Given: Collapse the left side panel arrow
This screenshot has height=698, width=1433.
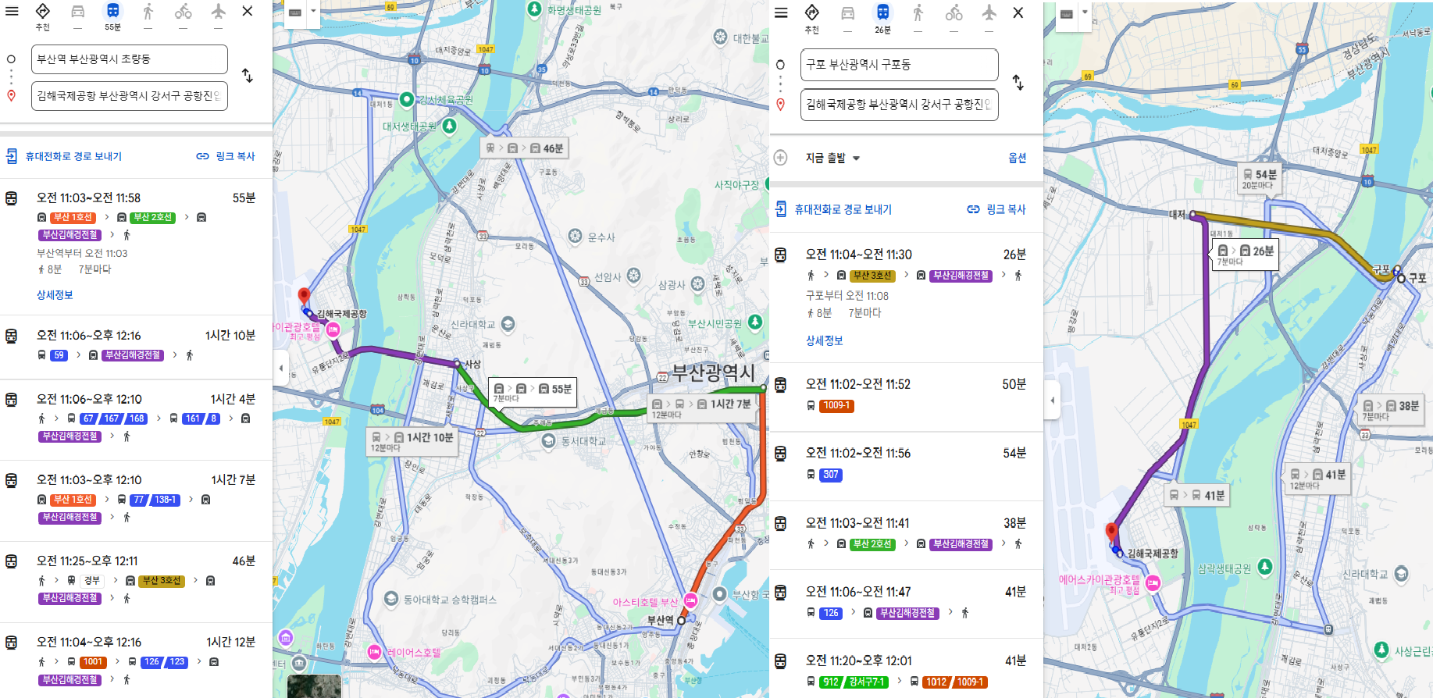Looking at the screenshot, I should pos(281,367).
